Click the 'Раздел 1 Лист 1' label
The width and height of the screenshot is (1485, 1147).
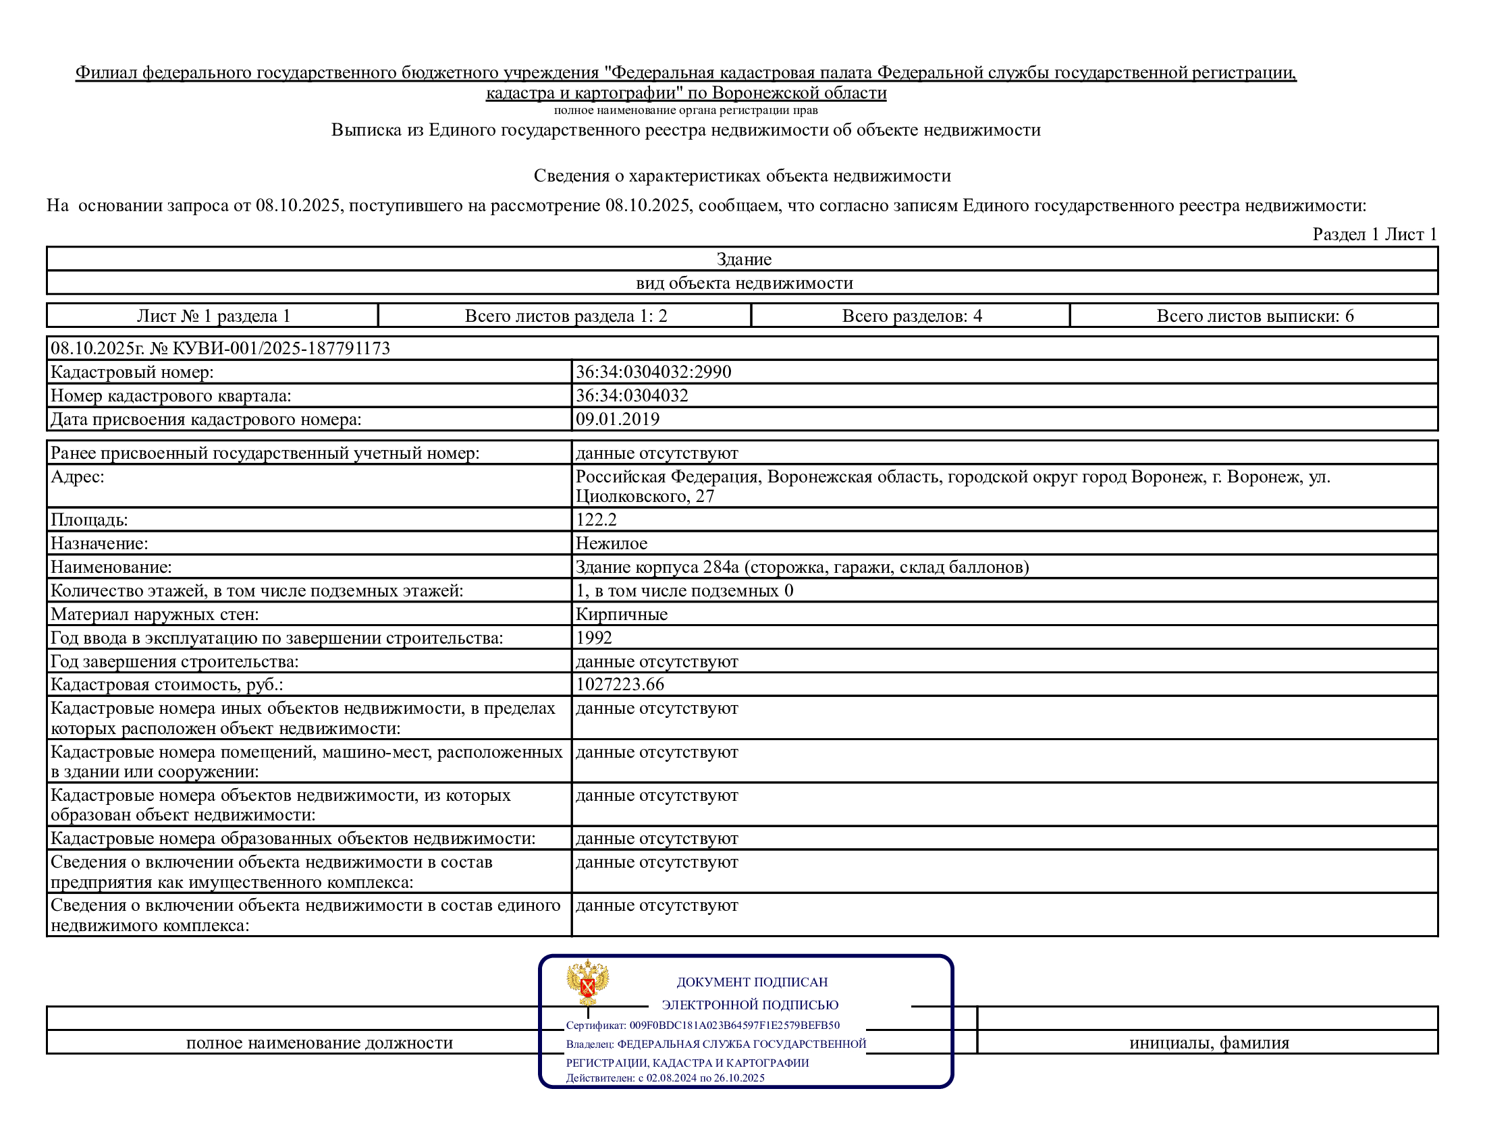(1374, 234)
